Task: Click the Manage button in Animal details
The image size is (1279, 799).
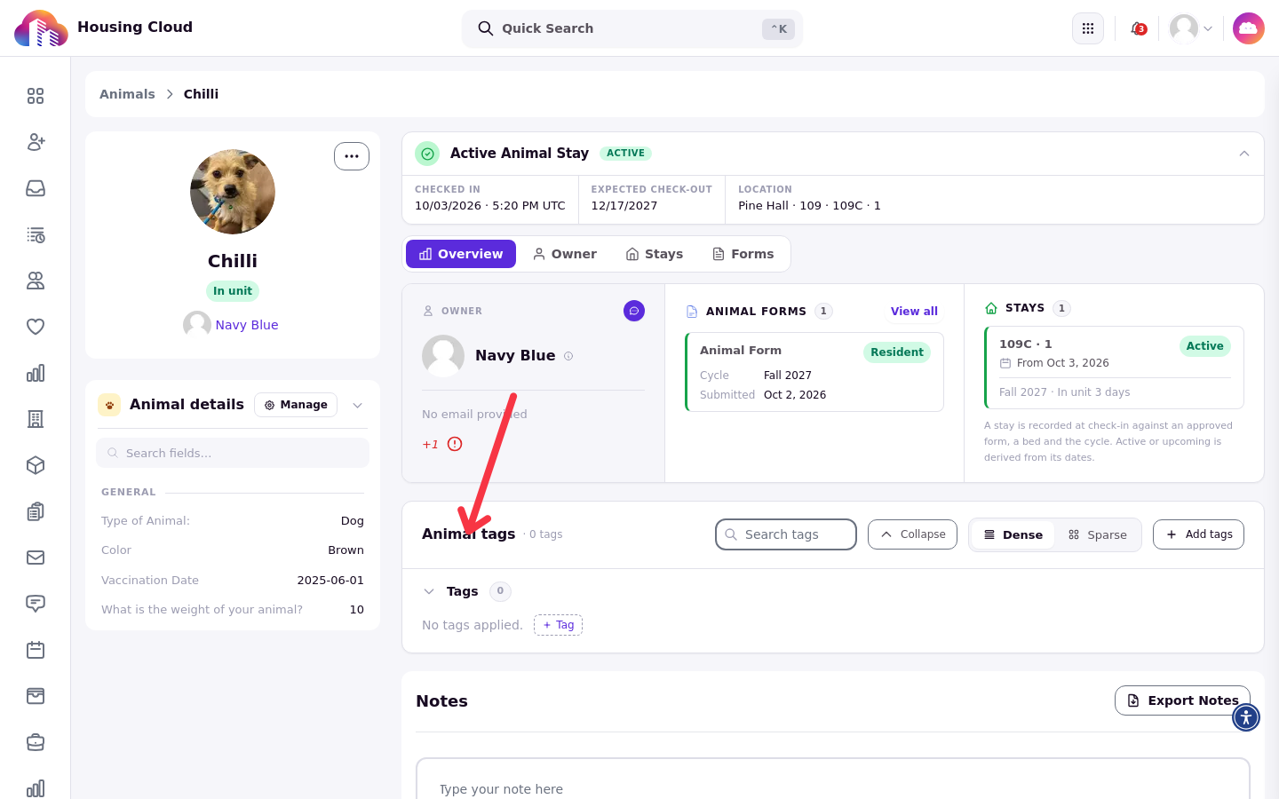Action: click(x=296, y=405)
